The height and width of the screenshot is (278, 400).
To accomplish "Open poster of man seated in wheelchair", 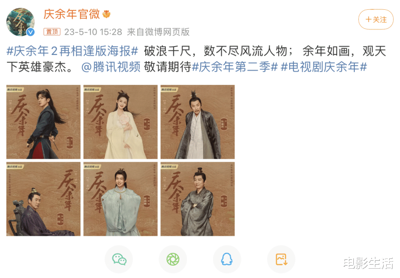I will [x=43, y=199].
